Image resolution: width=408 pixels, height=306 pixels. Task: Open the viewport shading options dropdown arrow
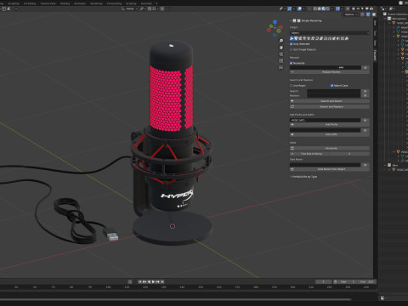332,8
